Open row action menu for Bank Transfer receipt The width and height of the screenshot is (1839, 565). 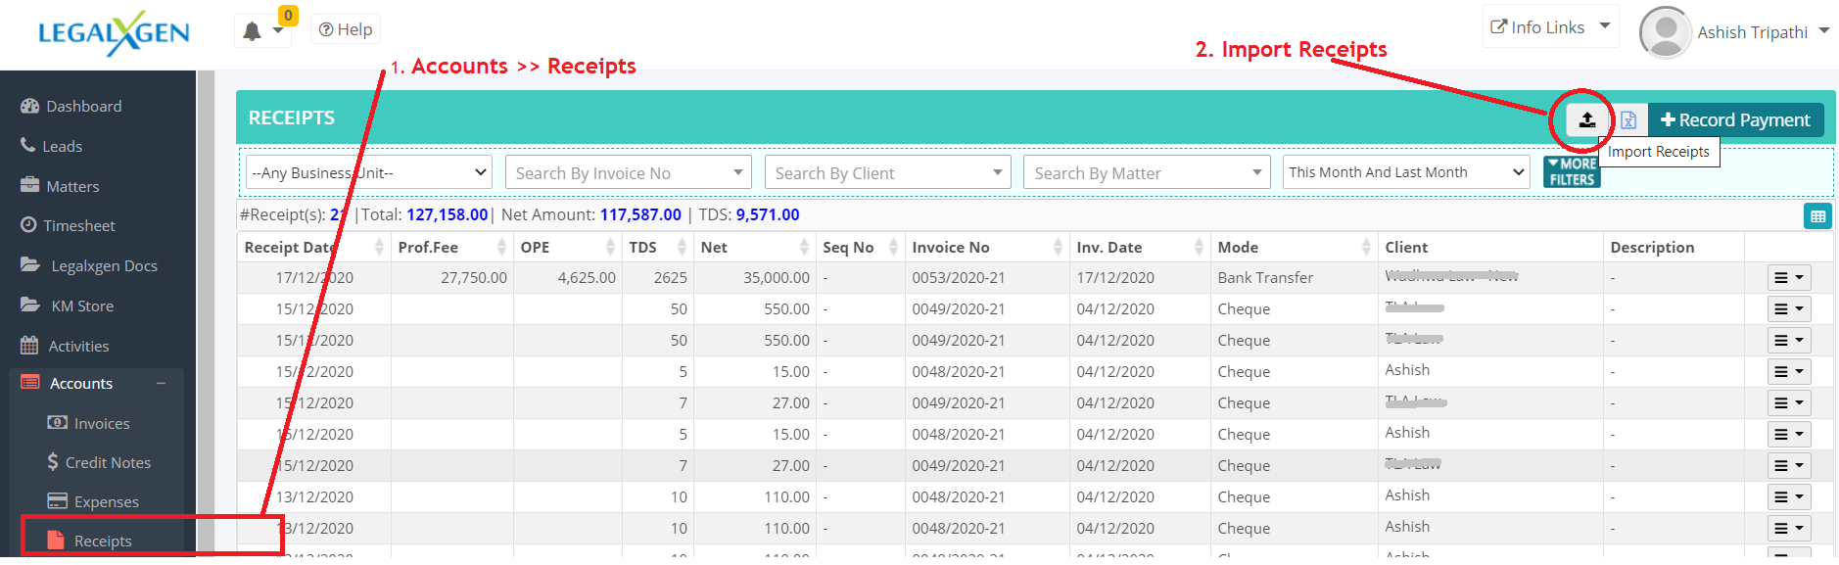(1788, 278)
